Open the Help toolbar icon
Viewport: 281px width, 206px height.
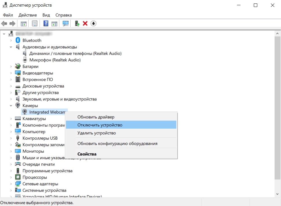pyautogui.click(x=46, y=23)
